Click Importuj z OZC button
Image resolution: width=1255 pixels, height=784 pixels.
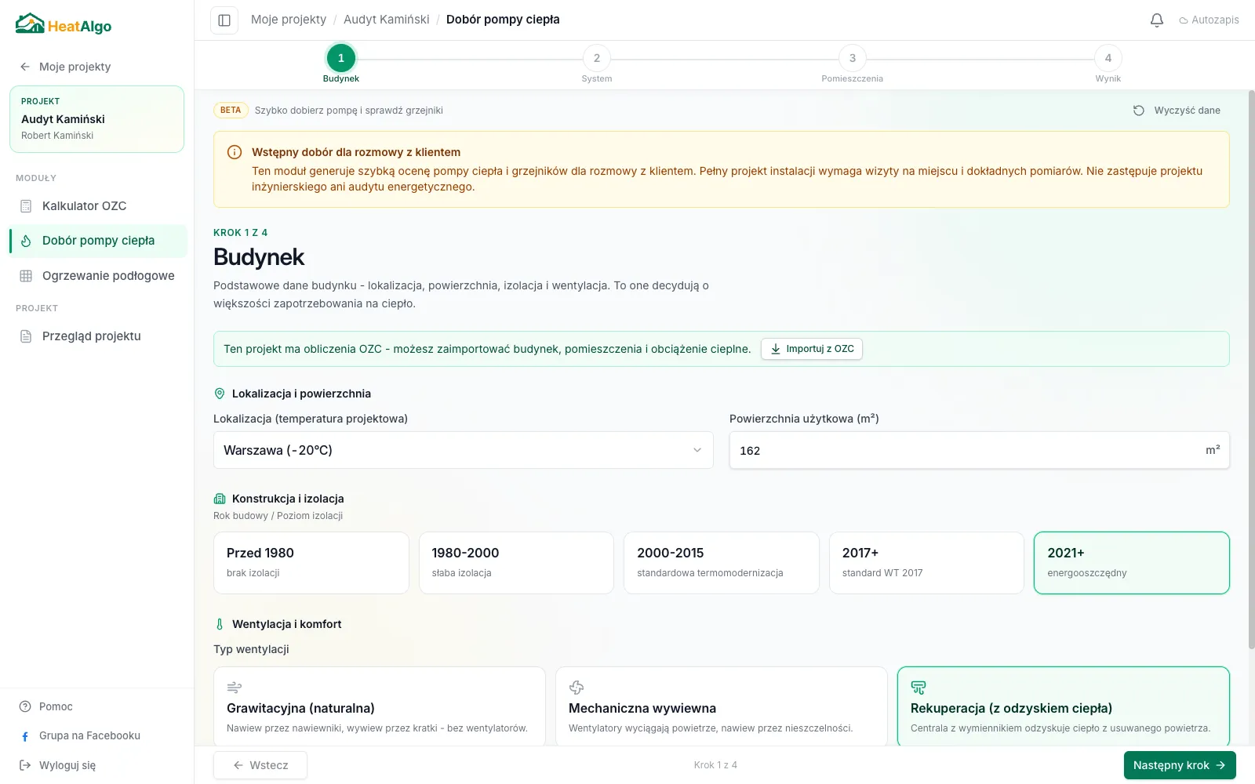point(812,349)
